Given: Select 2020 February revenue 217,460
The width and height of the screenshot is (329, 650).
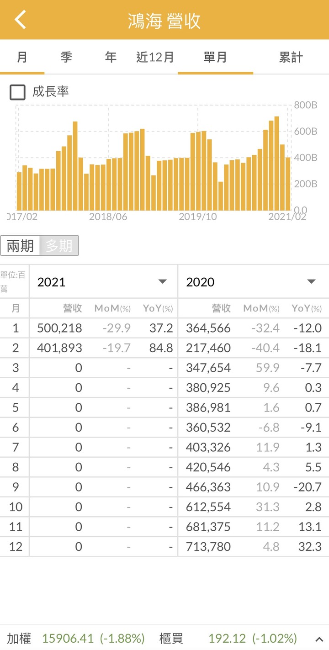Looking at the screenshot, I should (x=208, y=348).
